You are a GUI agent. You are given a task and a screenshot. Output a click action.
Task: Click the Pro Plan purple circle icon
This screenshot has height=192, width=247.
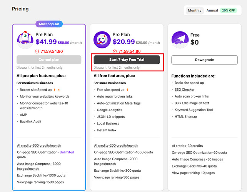(102, 40)
